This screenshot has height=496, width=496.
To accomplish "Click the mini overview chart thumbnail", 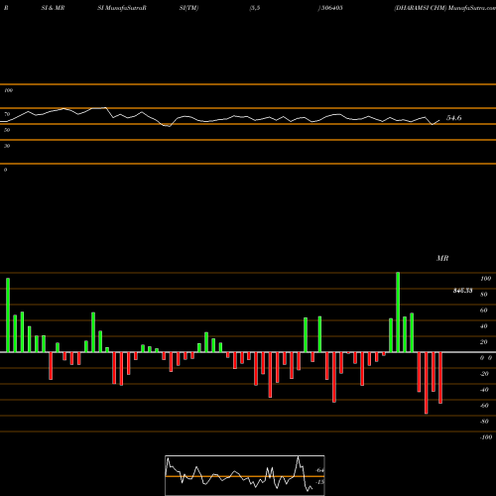I will pos(245,475).
